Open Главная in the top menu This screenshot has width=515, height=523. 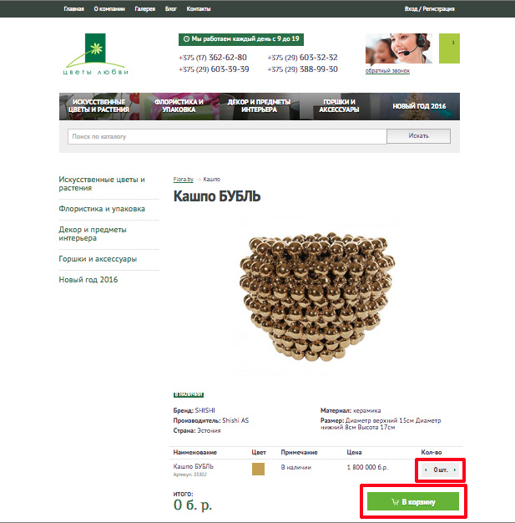(x=73, y=9)
